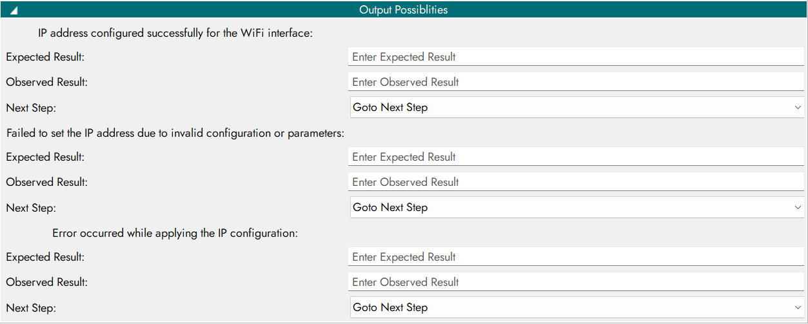Viewport: 808px width, 324px height.
Task: Open Next Step dropdown for applying error
Action: (576, 307)
